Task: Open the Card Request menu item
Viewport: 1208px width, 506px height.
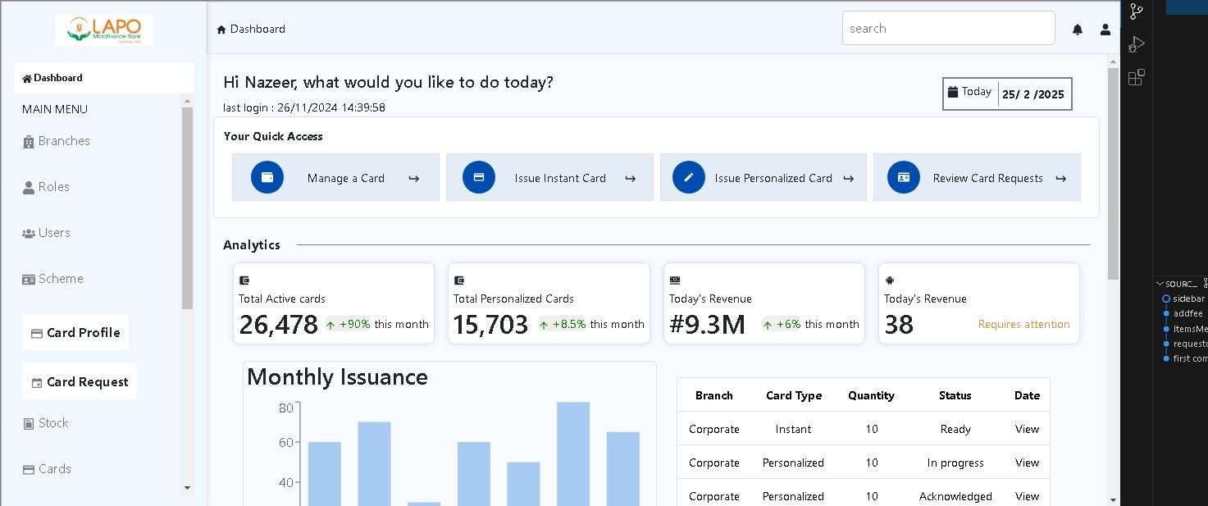Action: click(80, 381)
